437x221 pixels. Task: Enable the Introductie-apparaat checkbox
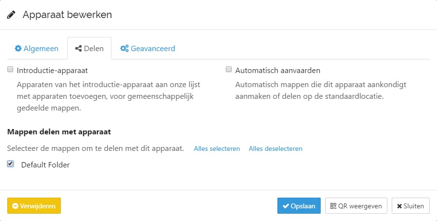click(x=10, y=70)
